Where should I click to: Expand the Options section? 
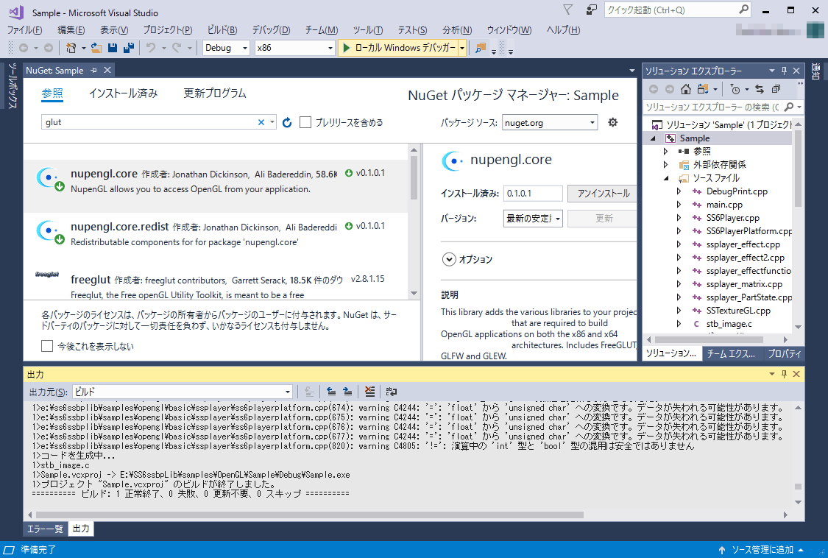coord(449,259)
